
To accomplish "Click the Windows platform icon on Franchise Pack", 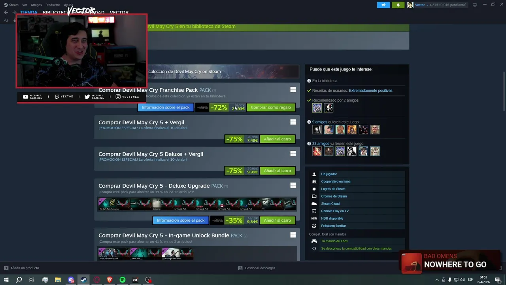I will (293, 90).
